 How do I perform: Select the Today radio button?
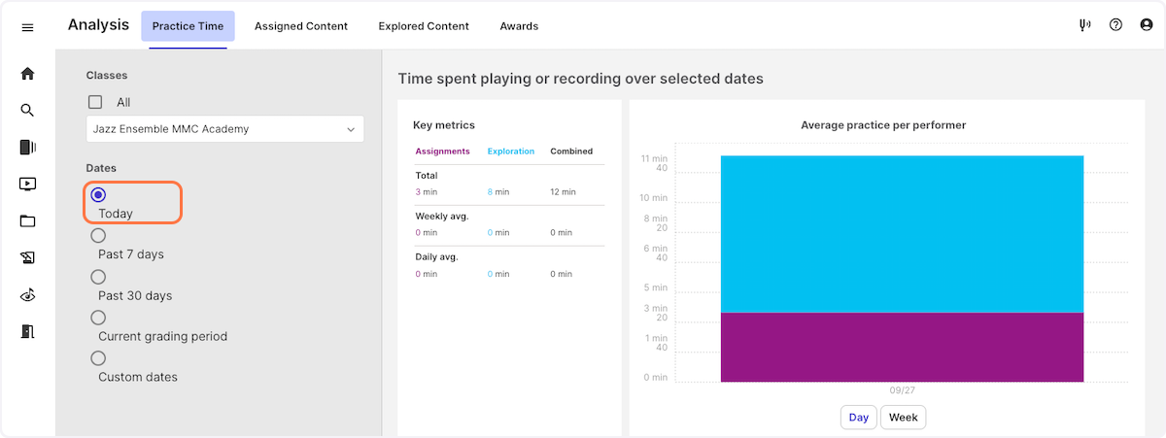[x=98, y=195]
